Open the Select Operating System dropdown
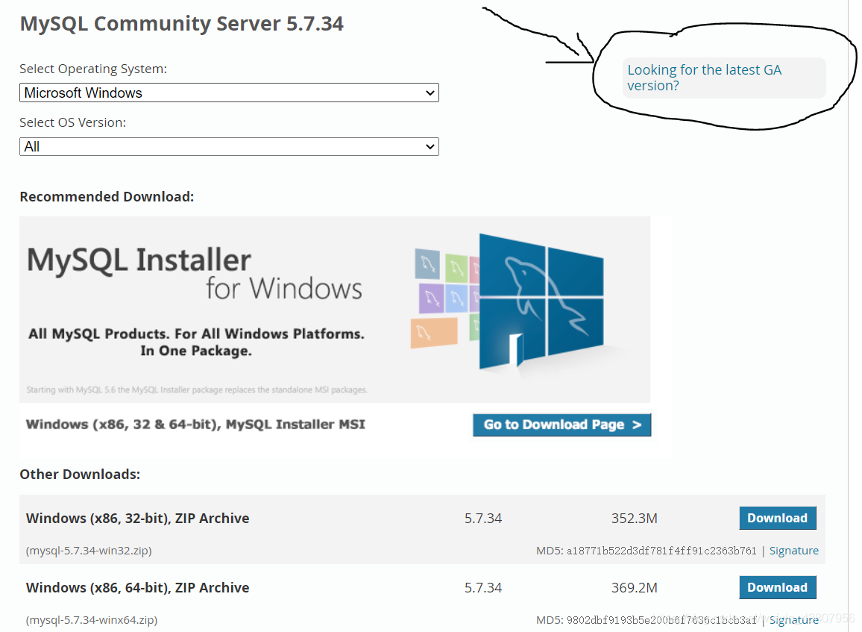This screenshot has height=632, width=862. click(x=229, y=93)
